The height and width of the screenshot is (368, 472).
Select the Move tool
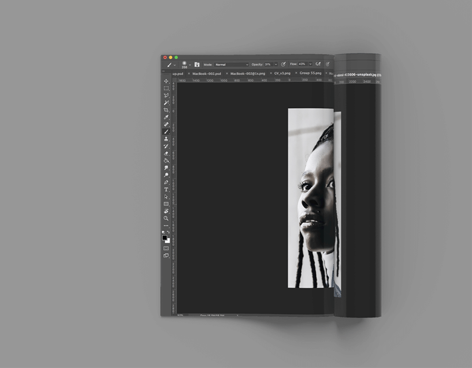(166, 81)
